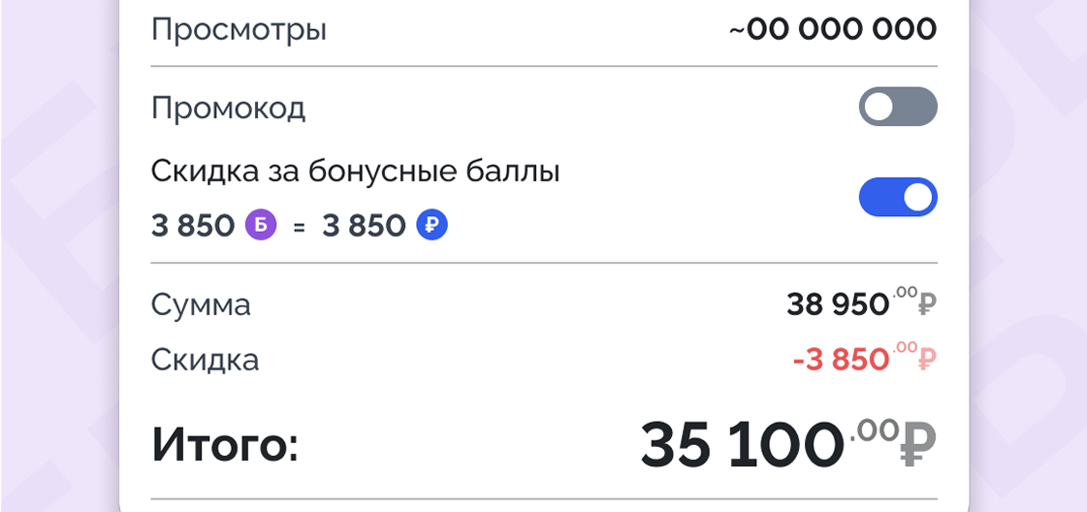Viewport: 1087px width, 512px height.
Task: Click the Сумма label
Action: (201, 304)
